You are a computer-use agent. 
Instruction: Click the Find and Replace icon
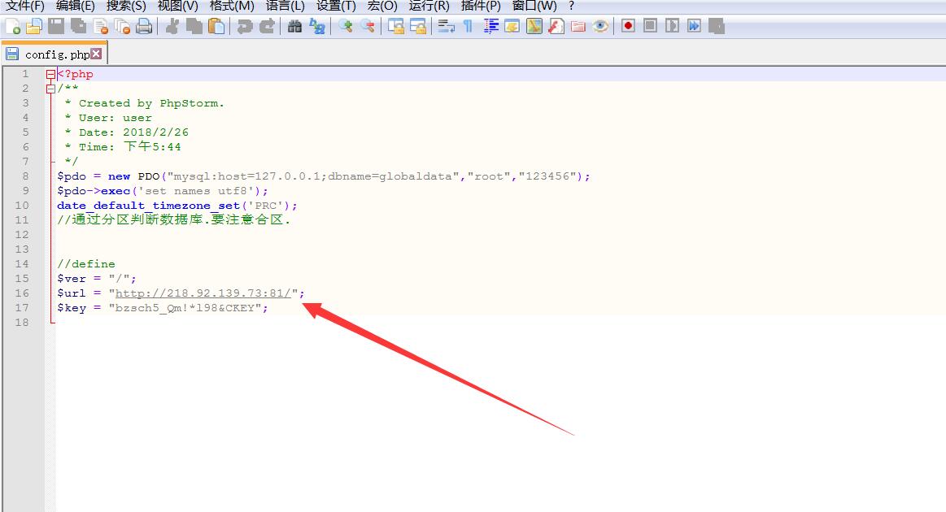(316, 26)
